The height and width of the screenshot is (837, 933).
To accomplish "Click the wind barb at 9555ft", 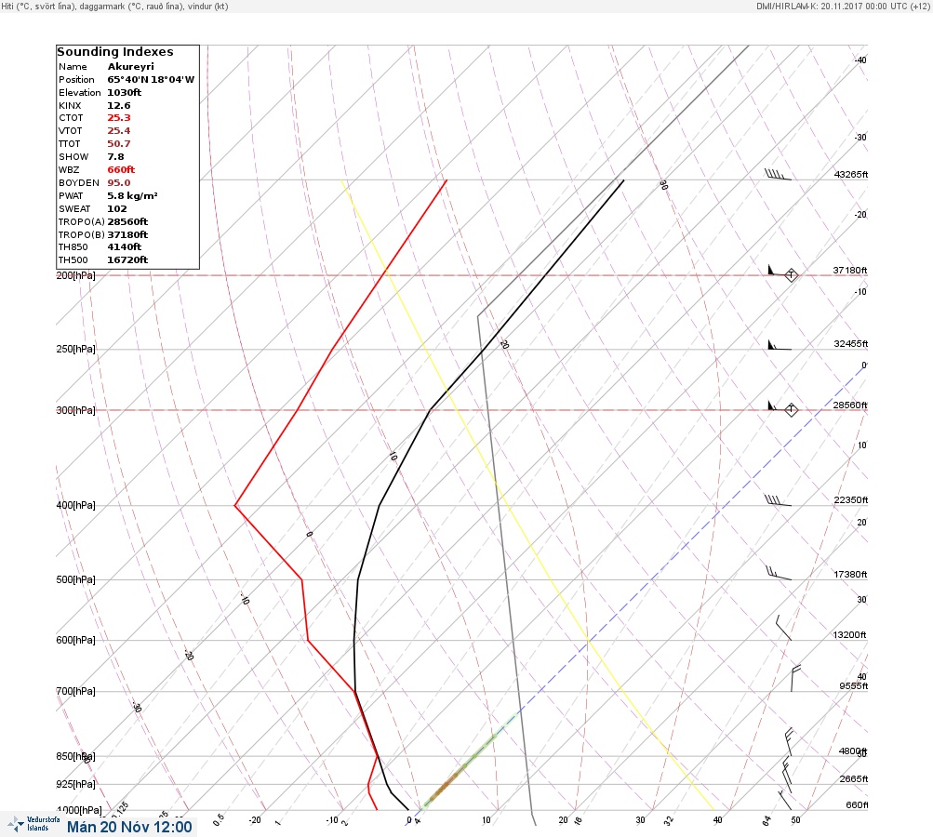I will point(795,678).
